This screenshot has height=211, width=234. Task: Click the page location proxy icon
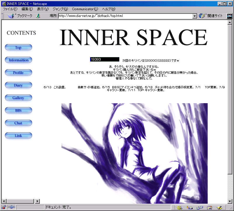pyautogui.click(x=38, y=16)
